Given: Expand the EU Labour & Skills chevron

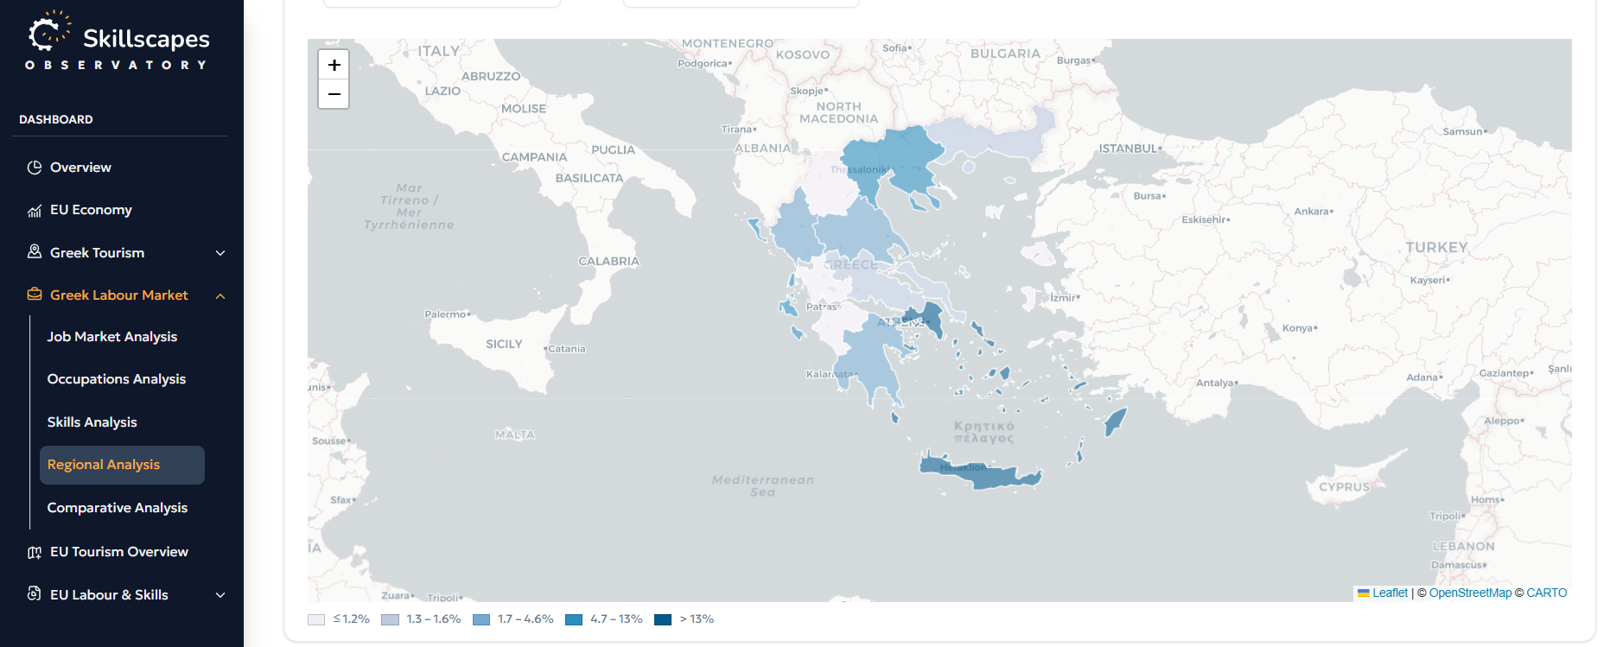Looking at the screenshot, I should click(x=220, y=595).
